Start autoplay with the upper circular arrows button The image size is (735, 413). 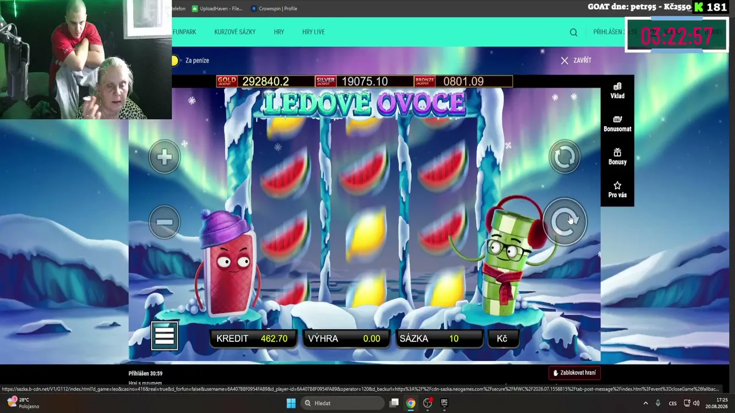[x=565, y=157]
